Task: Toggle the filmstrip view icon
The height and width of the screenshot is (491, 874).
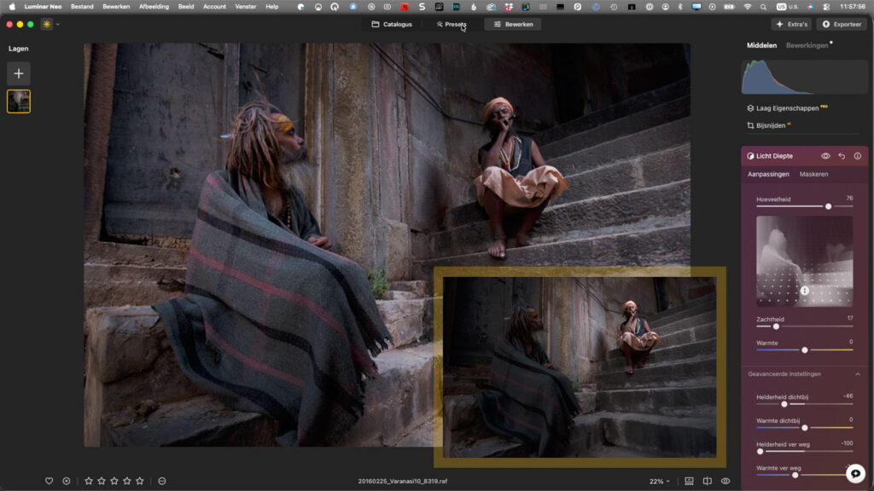Action: click(x=689, y=481)
